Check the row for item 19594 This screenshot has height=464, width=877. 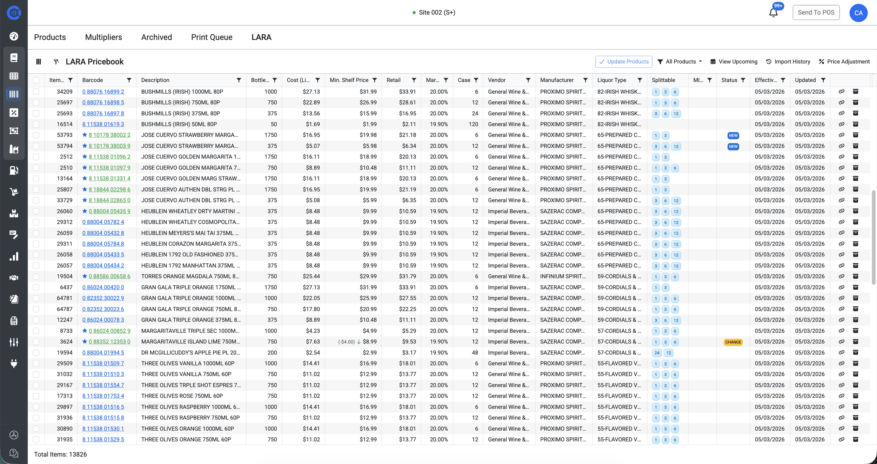(36, 353)
